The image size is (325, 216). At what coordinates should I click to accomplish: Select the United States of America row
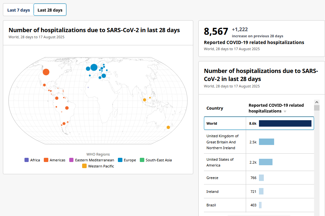click(x=259, y=162)
